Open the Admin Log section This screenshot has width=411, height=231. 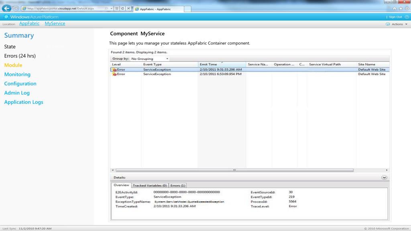[x=17, y=93]
